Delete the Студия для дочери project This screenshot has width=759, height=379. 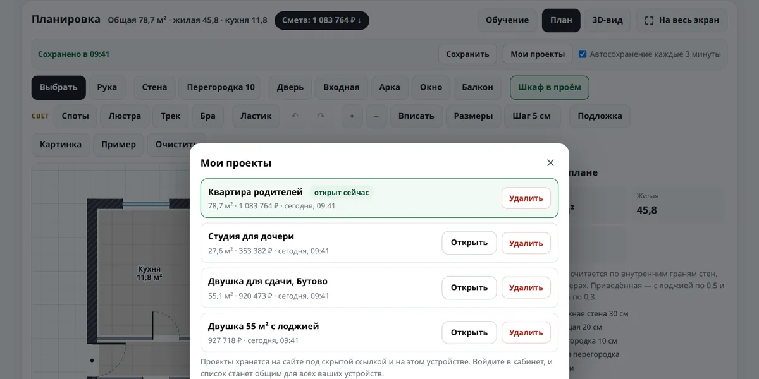pyautogui.click(x=526, y=243)
